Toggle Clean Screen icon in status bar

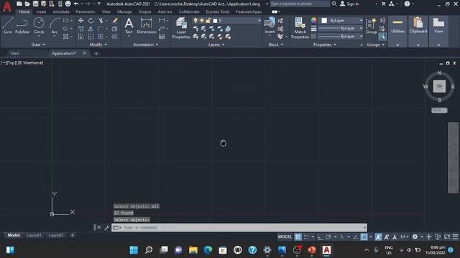click(447, 237)
